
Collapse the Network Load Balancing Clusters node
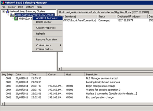tap(4, 11)
